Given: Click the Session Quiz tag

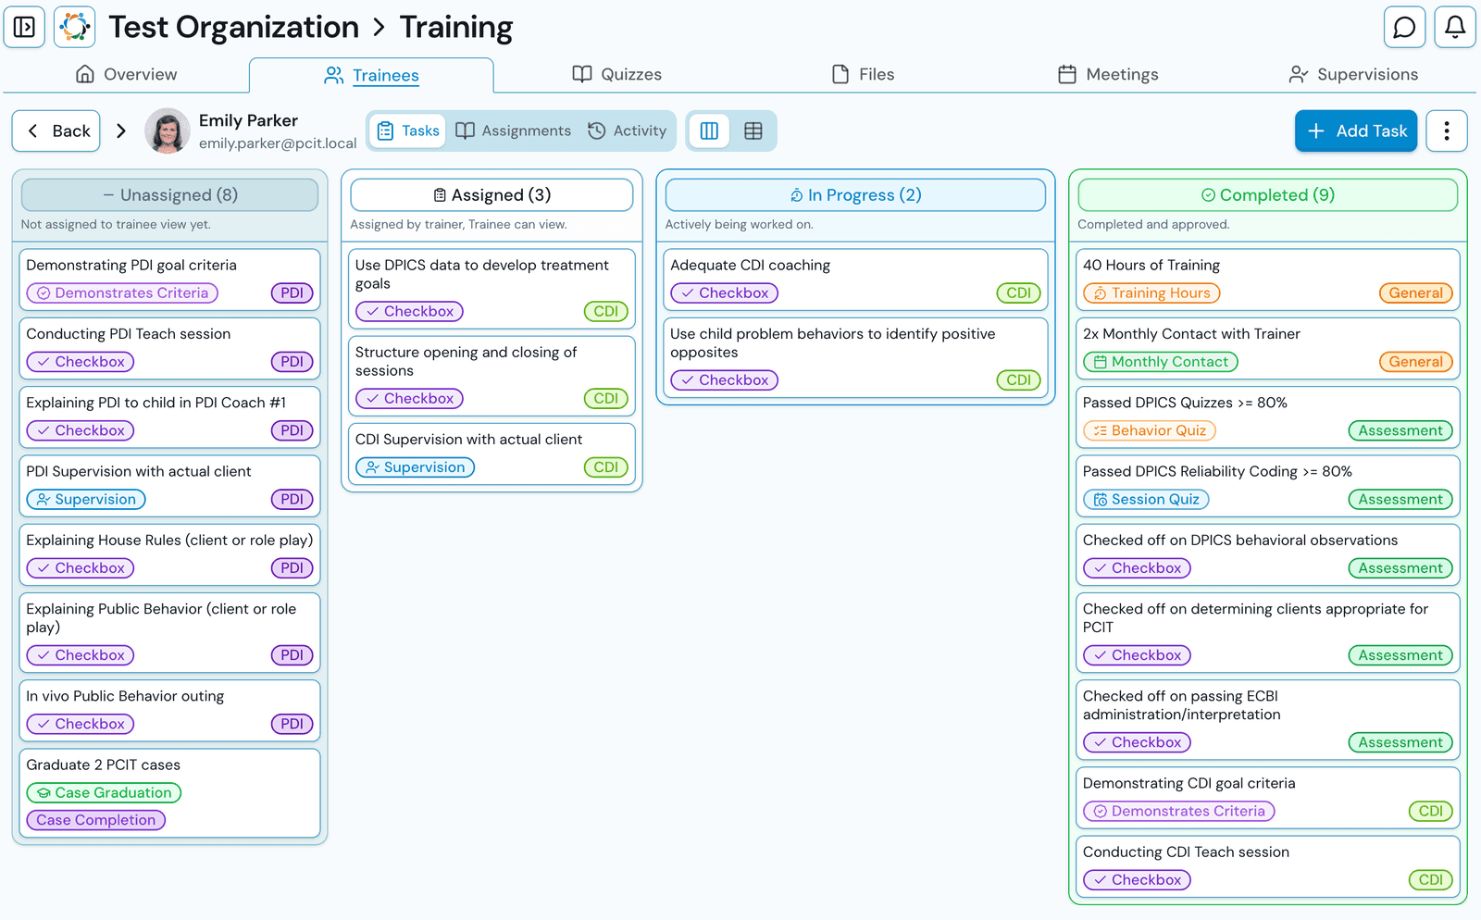Looking at the screenshot, I should pyautogui.click(x=1146, y=500).
